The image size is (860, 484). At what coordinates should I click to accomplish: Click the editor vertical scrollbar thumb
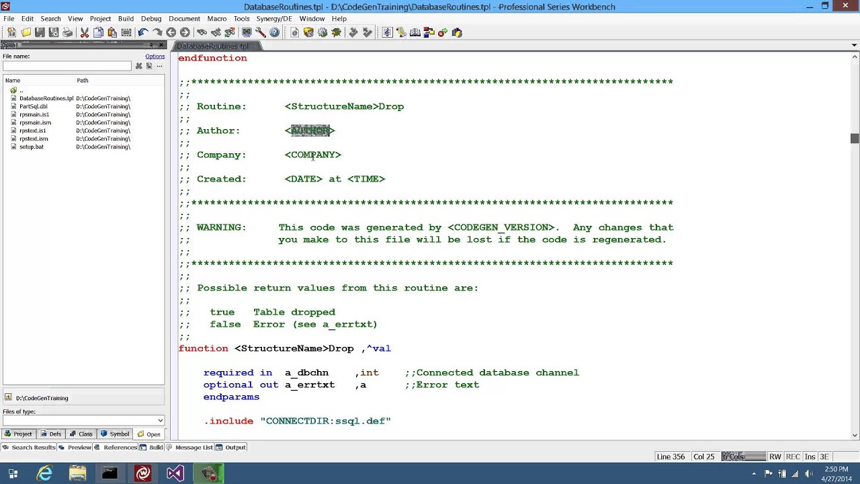click(854, 138)
